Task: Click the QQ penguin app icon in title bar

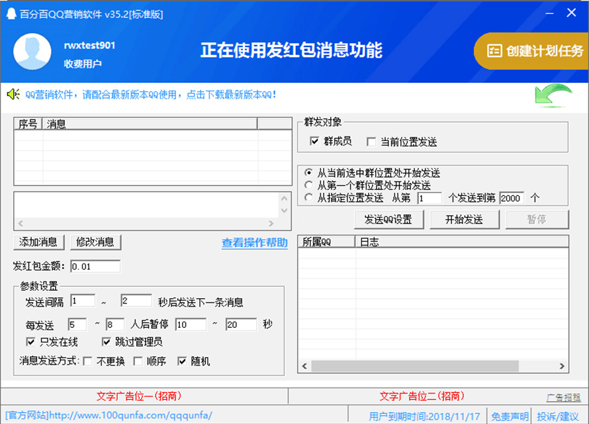Action: [x=11, y=15]
